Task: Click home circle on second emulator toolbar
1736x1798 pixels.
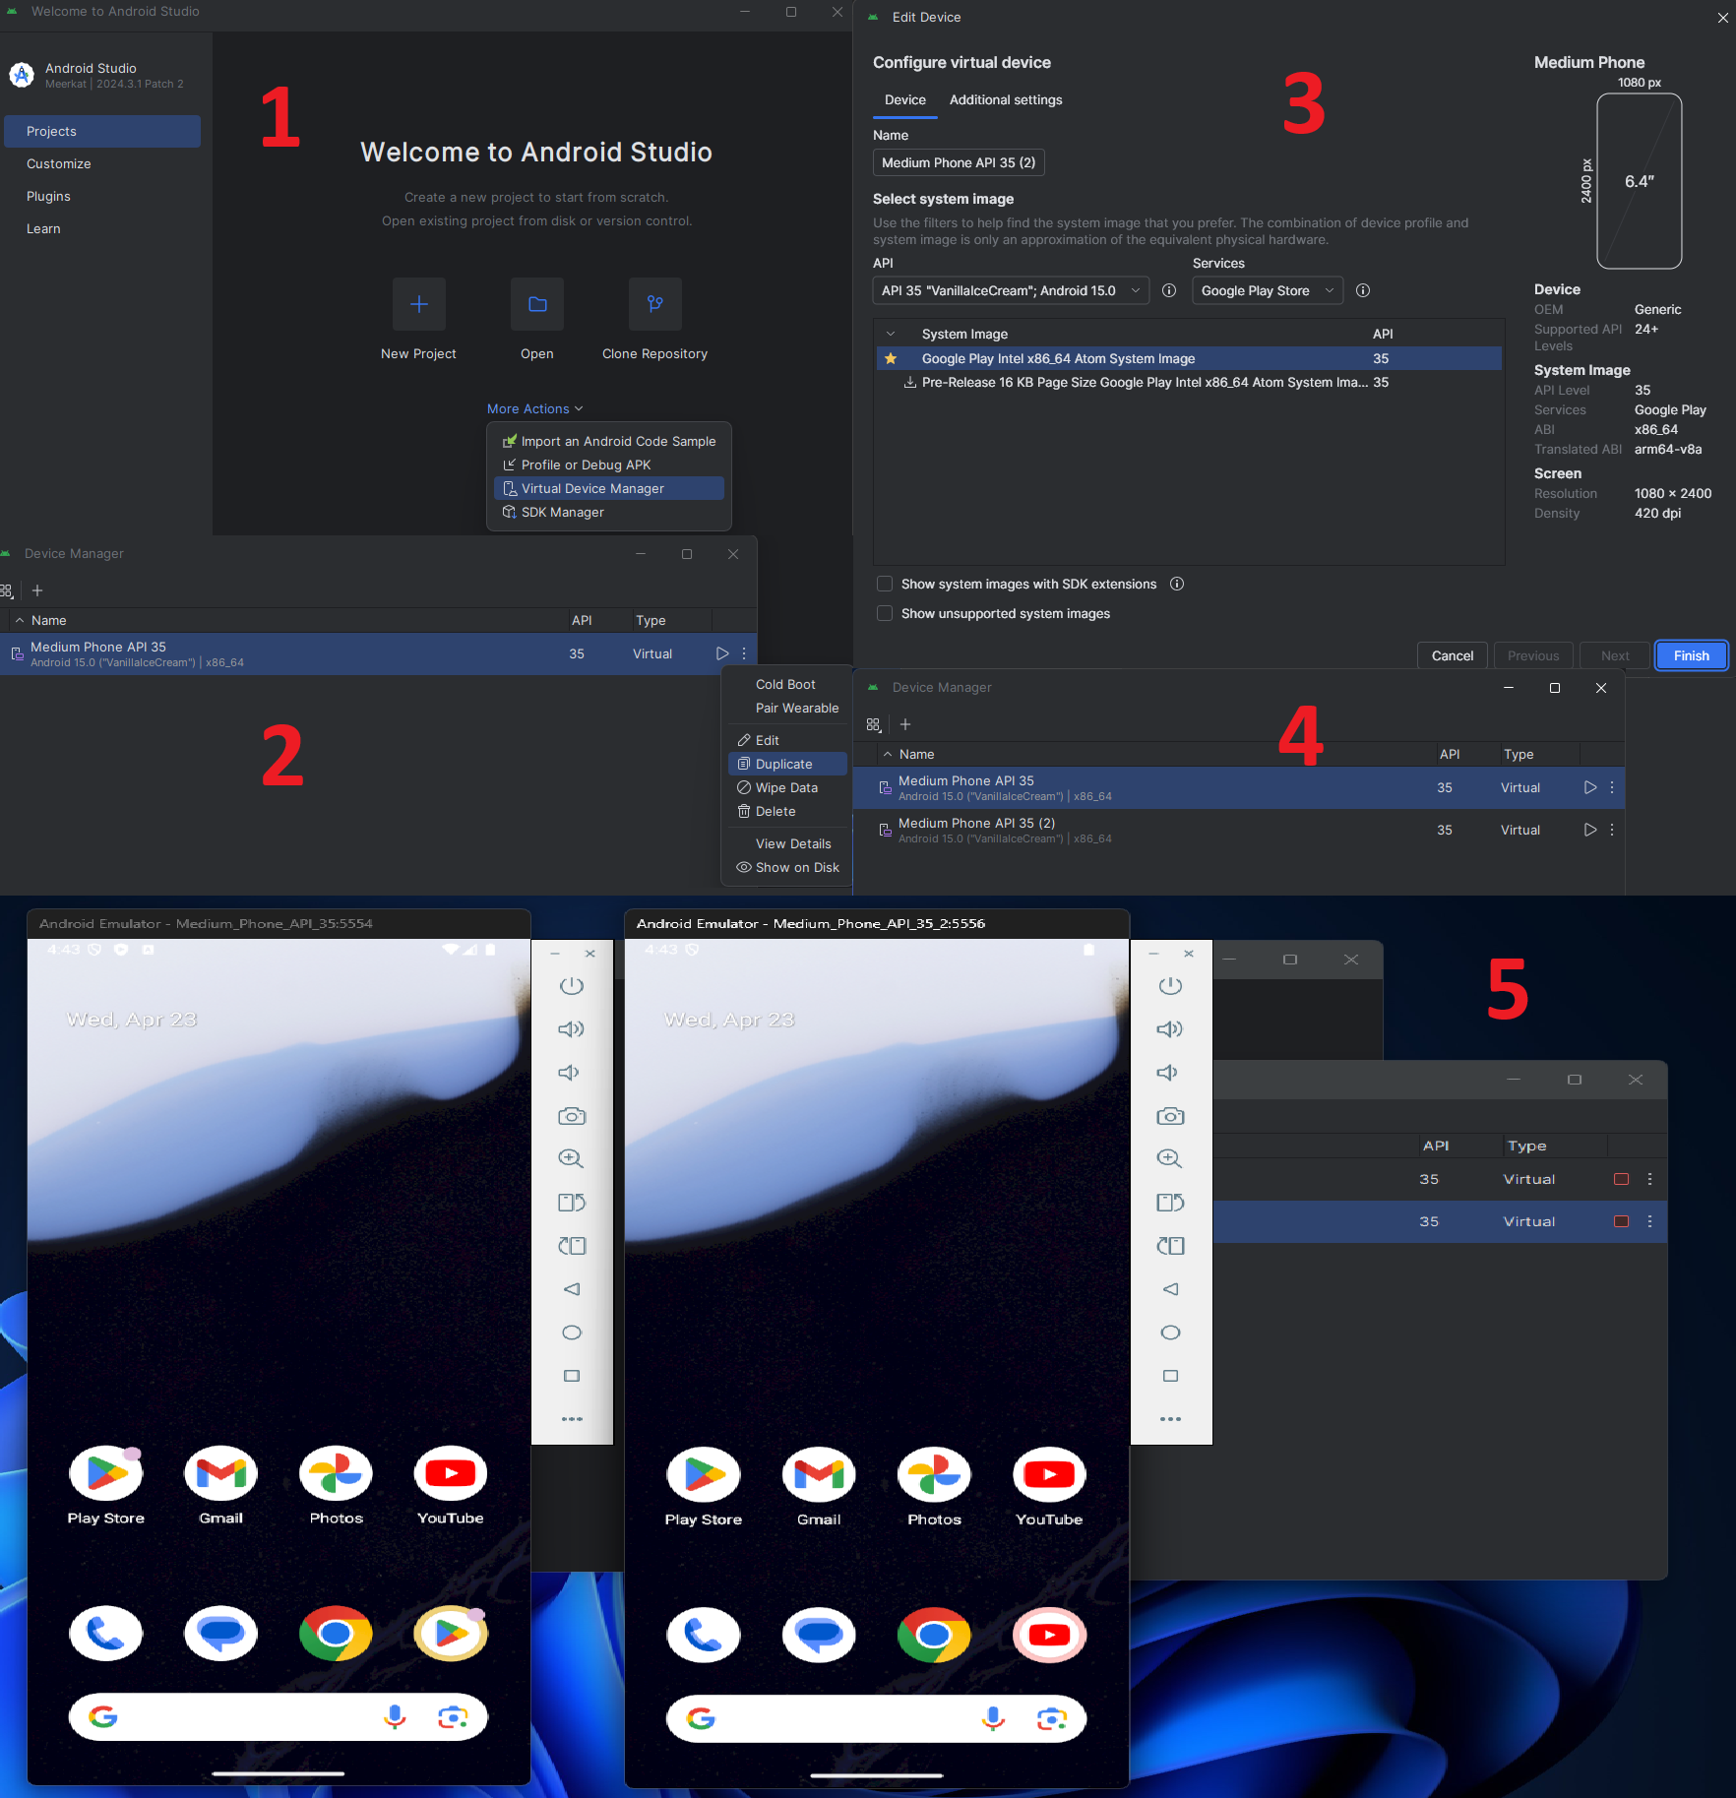Action: (x=1170, y=1332)
